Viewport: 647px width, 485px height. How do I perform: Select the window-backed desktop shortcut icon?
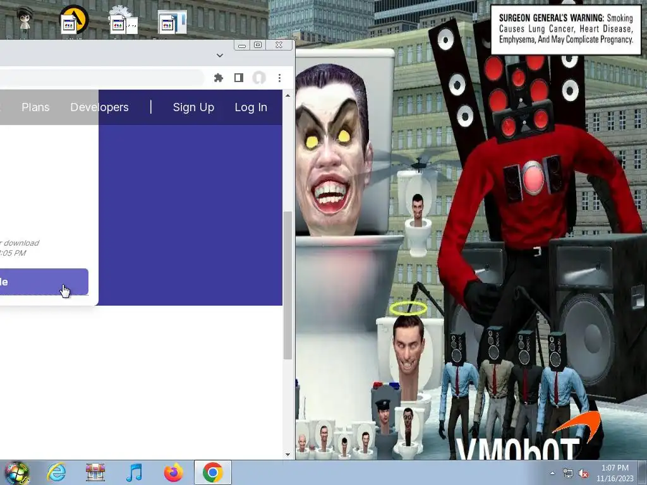(172, 22)
